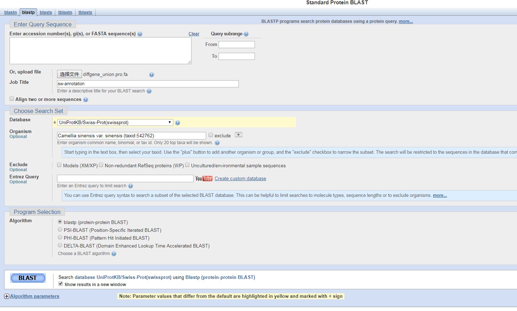Screen dimensions: 517x311
Task: Open the tblastn tab
Action: tap(65, 12)
